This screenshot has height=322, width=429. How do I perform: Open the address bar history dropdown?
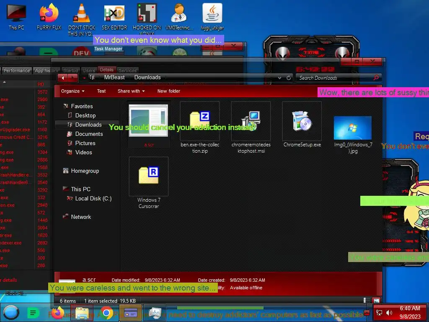[279, 78]
